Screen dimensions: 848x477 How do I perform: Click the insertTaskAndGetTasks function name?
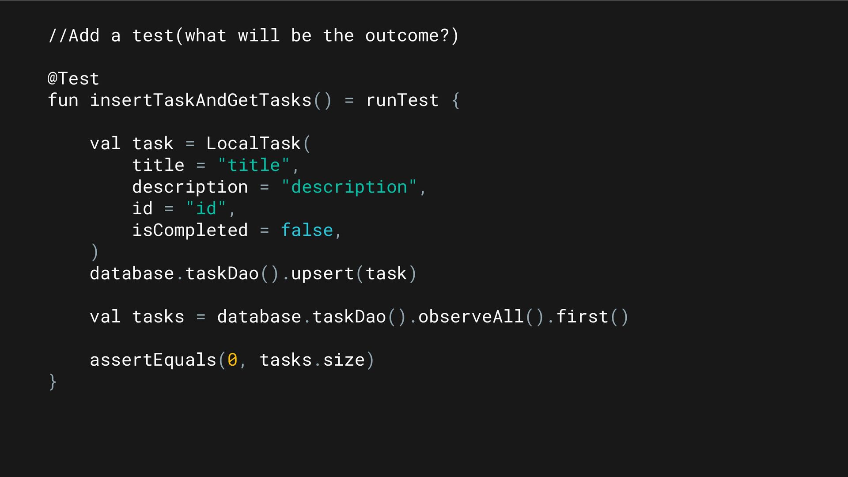coord(201,100)
